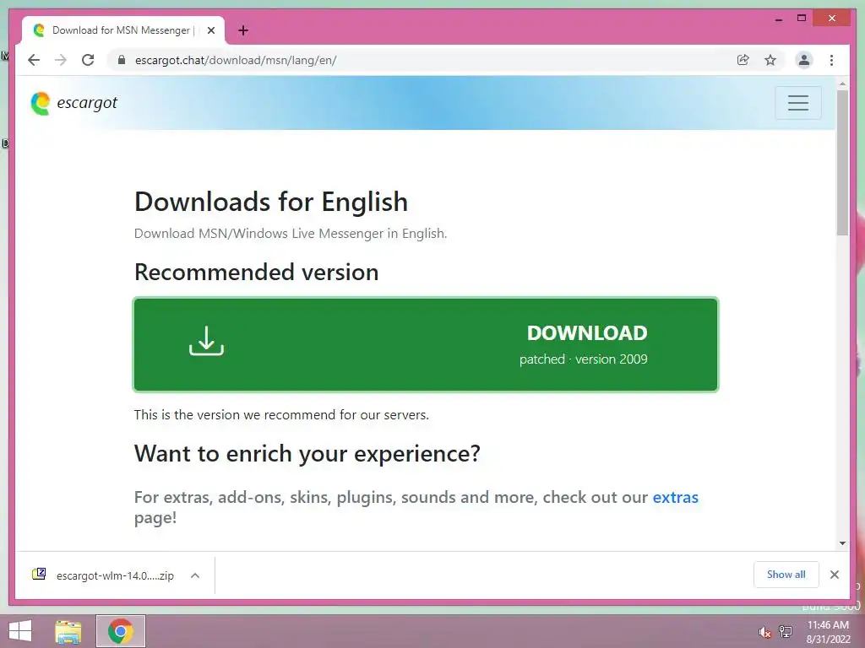Click the text 'This is the version we recommend for our servers.'
The image size is (865, 648).
tap(281, 414)
